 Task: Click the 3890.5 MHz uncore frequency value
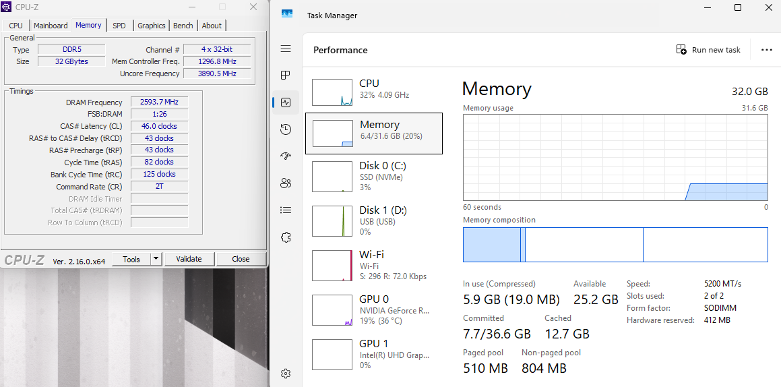point(217,73)
